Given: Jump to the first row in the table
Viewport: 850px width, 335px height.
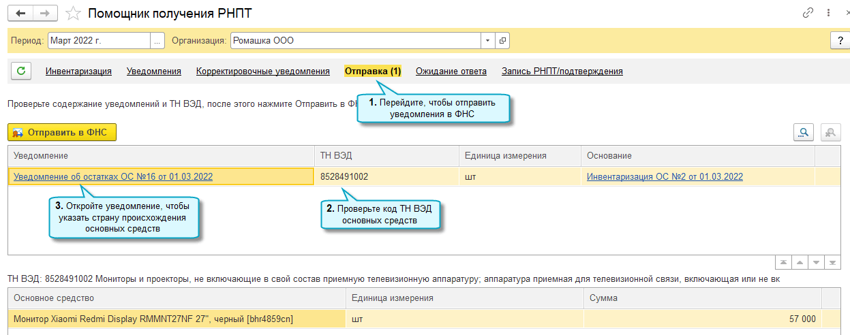Looking at the screenshot, I should (x=785, y=263).
